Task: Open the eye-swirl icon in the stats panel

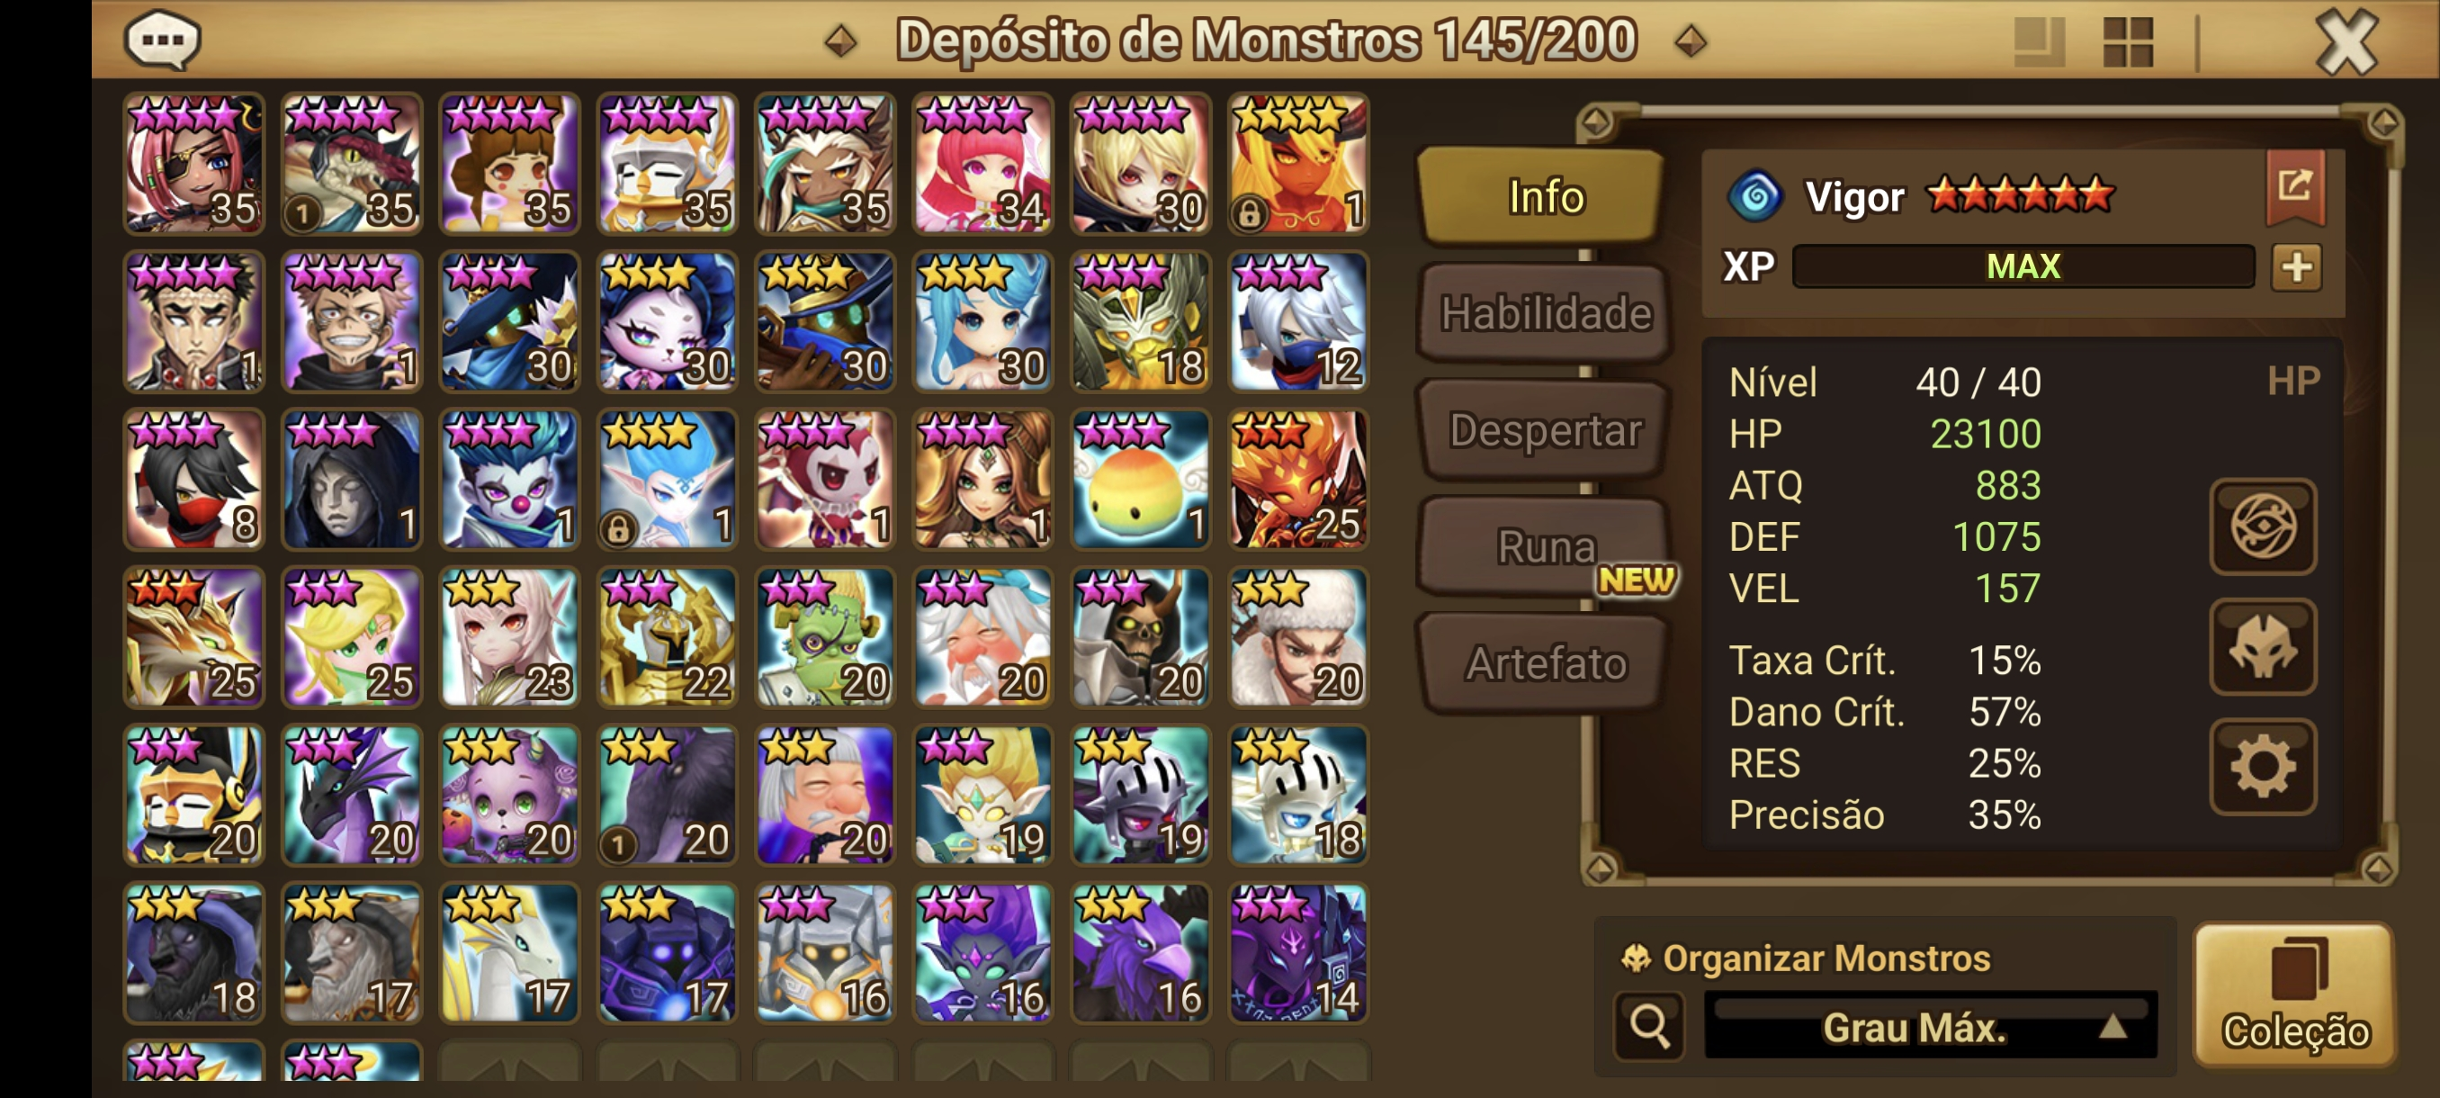Action: click(2262, 526)
